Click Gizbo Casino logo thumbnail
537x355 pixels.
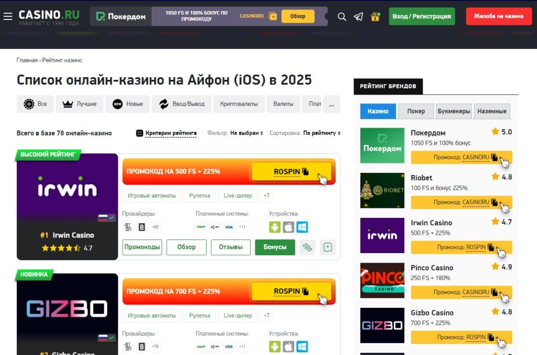pos(67,307)
